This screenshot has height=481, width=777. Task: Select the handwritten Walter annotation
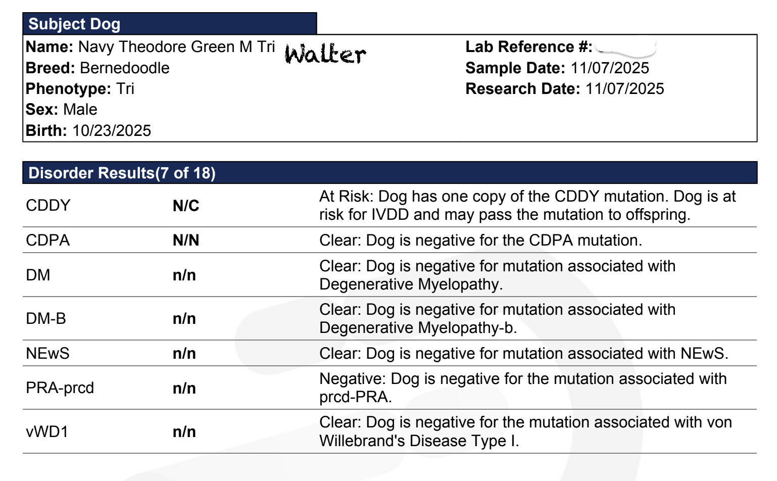tap(325, 54)
